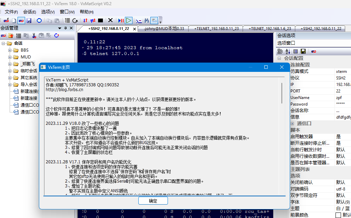351x218 pixels.
Task: Expand the BBS folder
Action: [x=10, y=50]
